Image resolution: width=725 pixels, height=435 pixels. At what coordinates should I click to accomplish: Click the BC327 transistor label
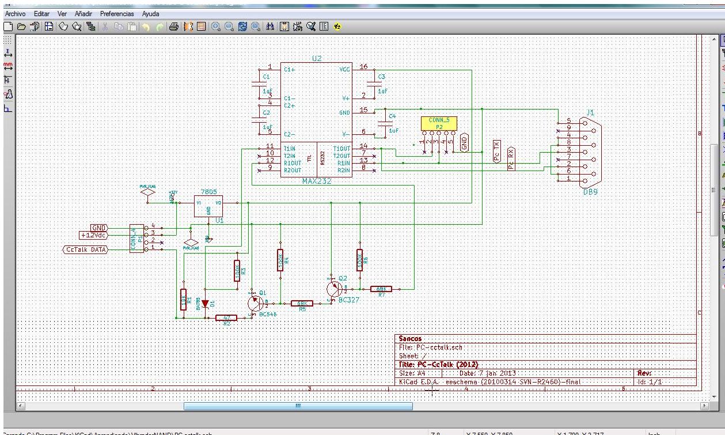[349, 300]
